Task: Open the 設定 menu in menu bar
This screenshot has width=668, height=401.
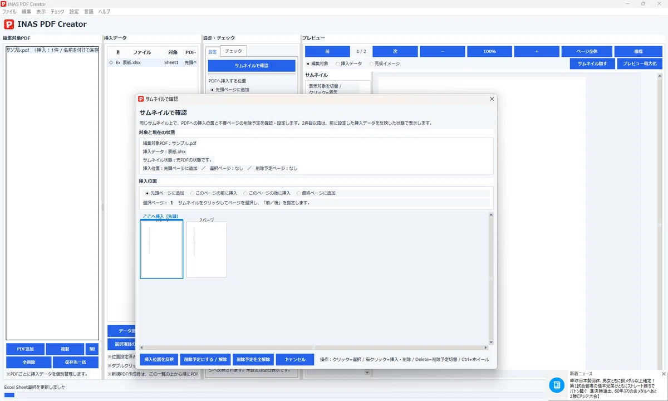Action: 74,11
